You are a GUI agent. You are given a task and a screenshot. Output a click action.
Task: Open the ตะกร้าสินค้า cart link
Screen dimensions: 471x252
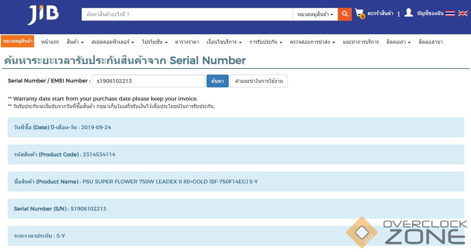[380, 14]
